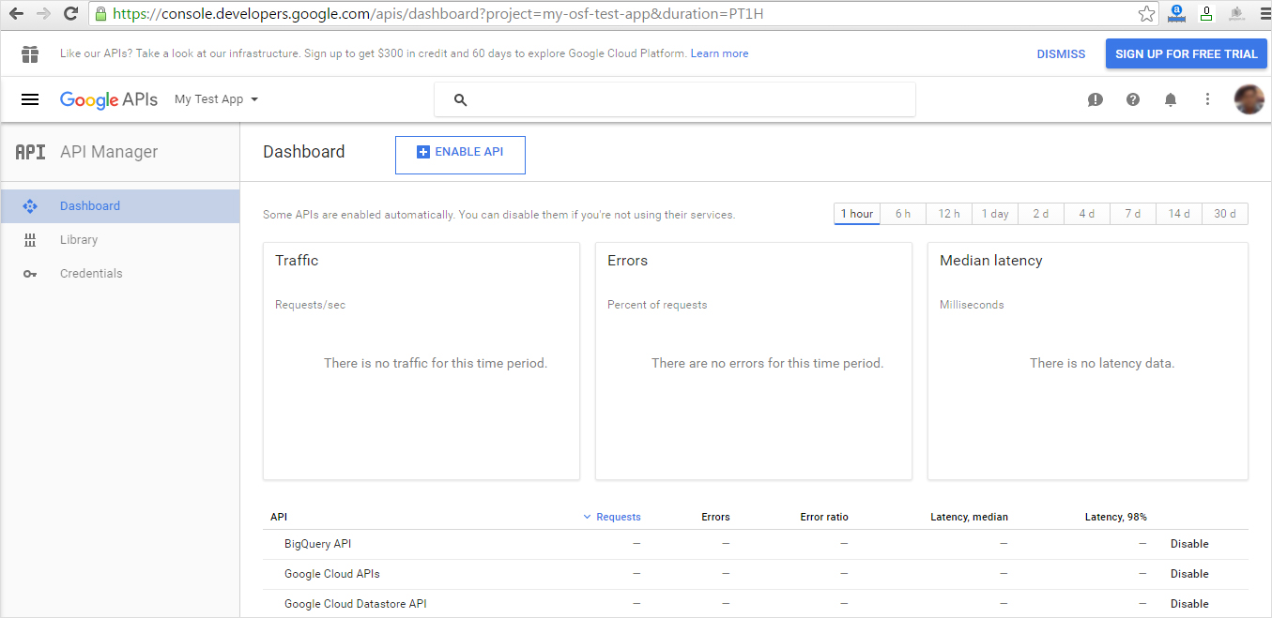
Task: Click the Error ratio column header
Action: (x=824, y=517)
